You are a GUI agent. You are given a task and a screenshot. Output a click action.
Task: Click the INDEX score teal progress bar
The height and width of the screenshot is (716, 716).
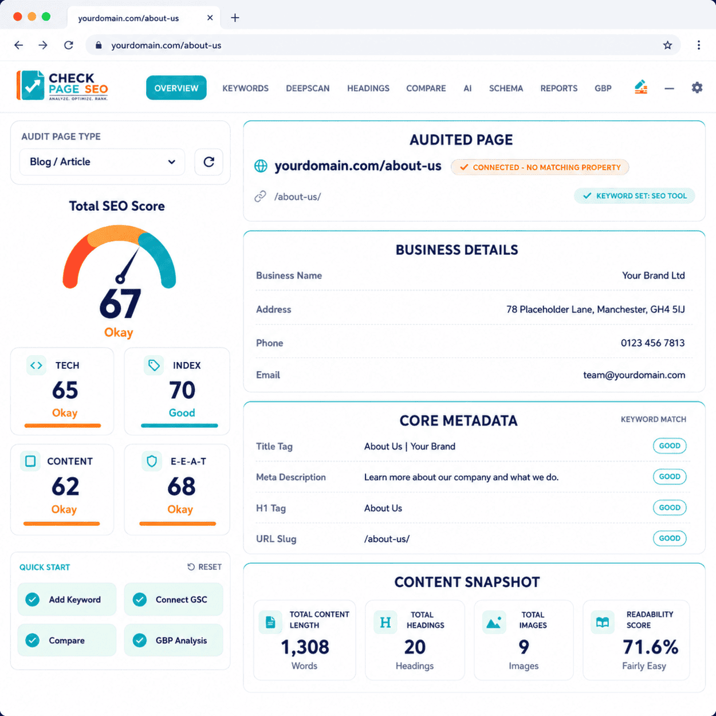[x=179, y=426]
